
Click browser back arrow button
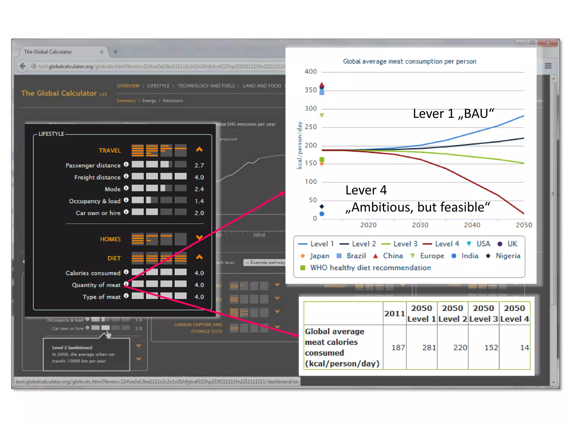tap(23, 66)
